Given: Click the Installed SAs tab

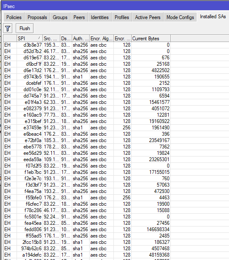Looking at the screenshot, I should pos(213,17).
